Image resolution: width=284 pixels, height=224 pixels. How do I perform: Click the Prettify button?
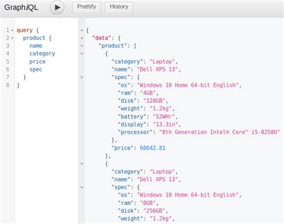coord(86,7)
